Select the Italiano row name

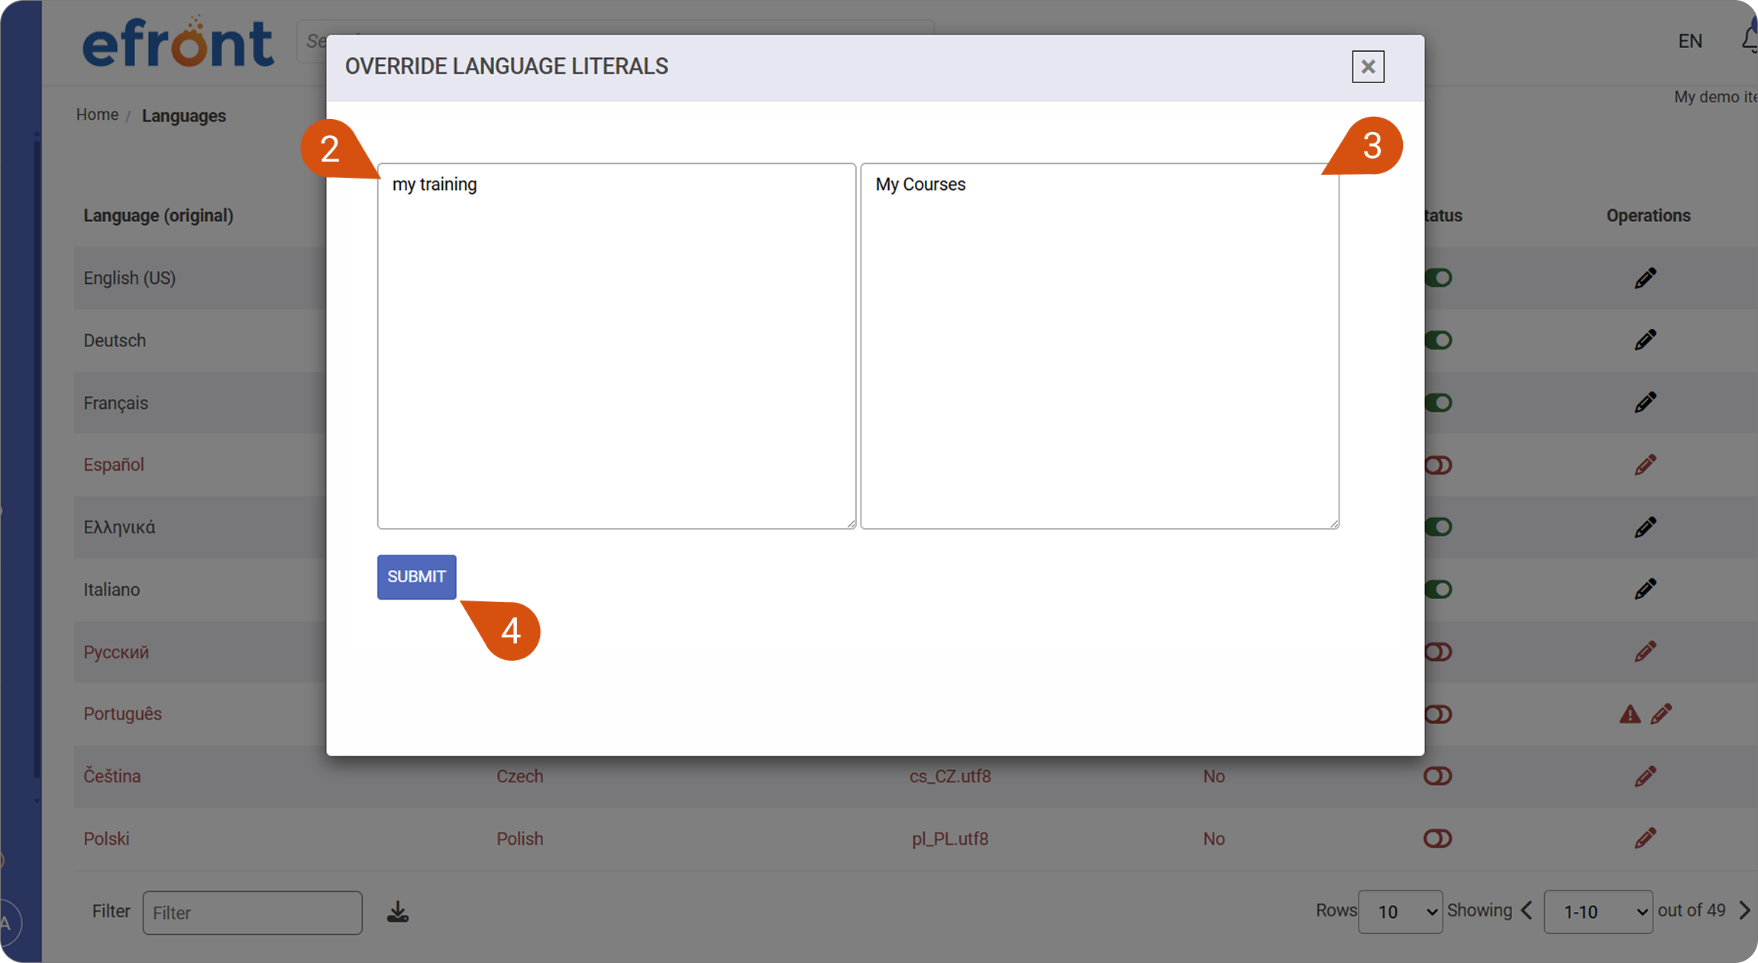pyautogui.click(x=111, y=590)
